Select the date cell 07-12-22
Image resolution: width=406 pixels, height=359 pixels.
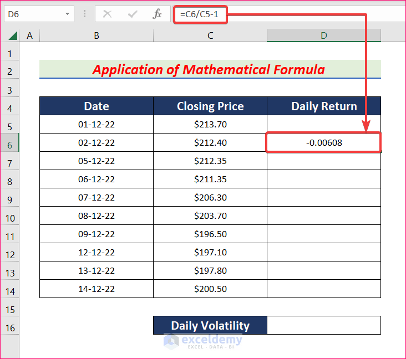pyautogui.click(x=97, y=197)
